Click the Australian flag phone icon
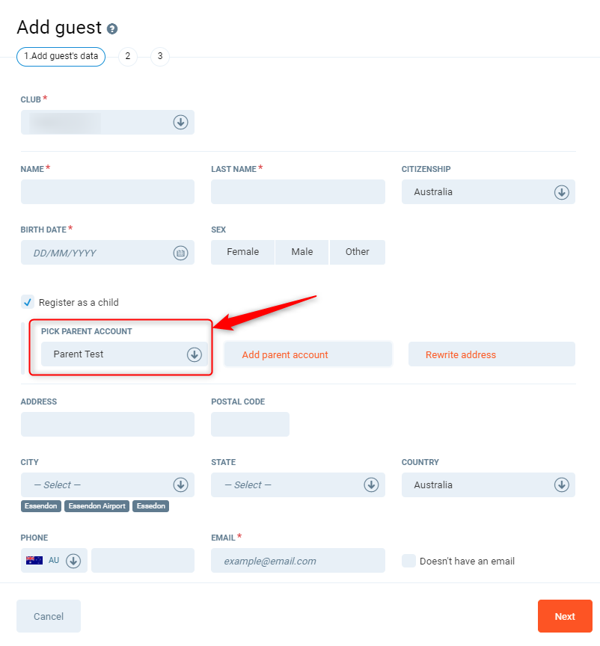 coord(34,560)
